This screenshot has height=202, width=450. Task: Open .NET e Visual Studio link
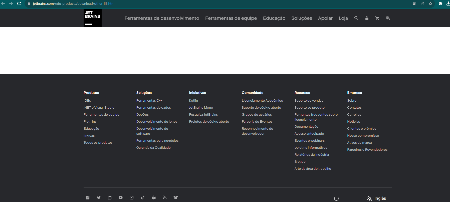pyautogui.click(x=99, y=107)
